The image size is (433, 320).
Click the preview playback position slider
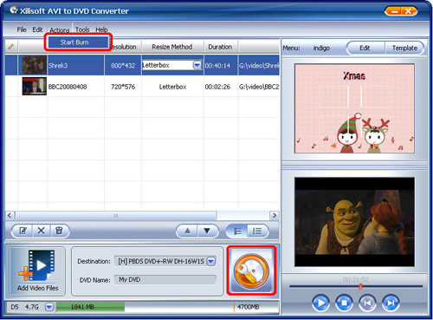click(x=360, y=286)
